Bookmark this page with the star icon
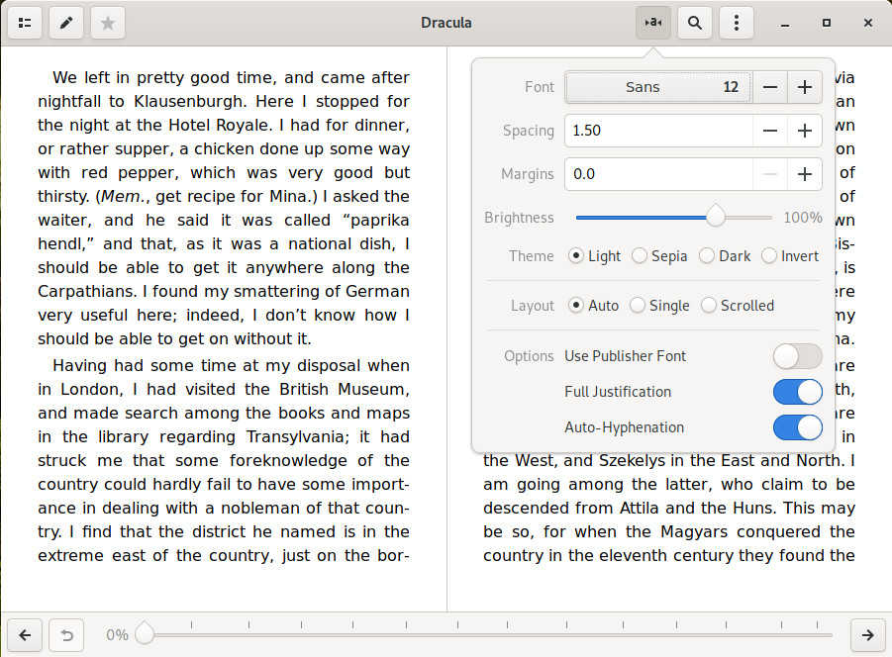The image size is (892, 657). coord(106,22)
